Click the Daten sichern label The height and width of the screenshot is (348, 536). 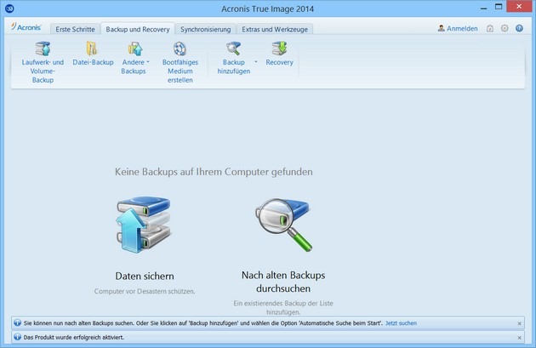145,276
